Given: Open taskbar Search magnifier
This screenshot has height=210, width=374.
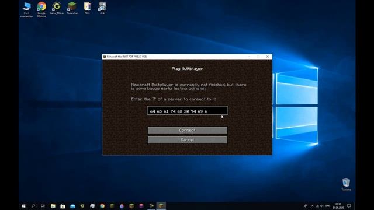Looking at the screenshot, I should [x=33, y=206].
